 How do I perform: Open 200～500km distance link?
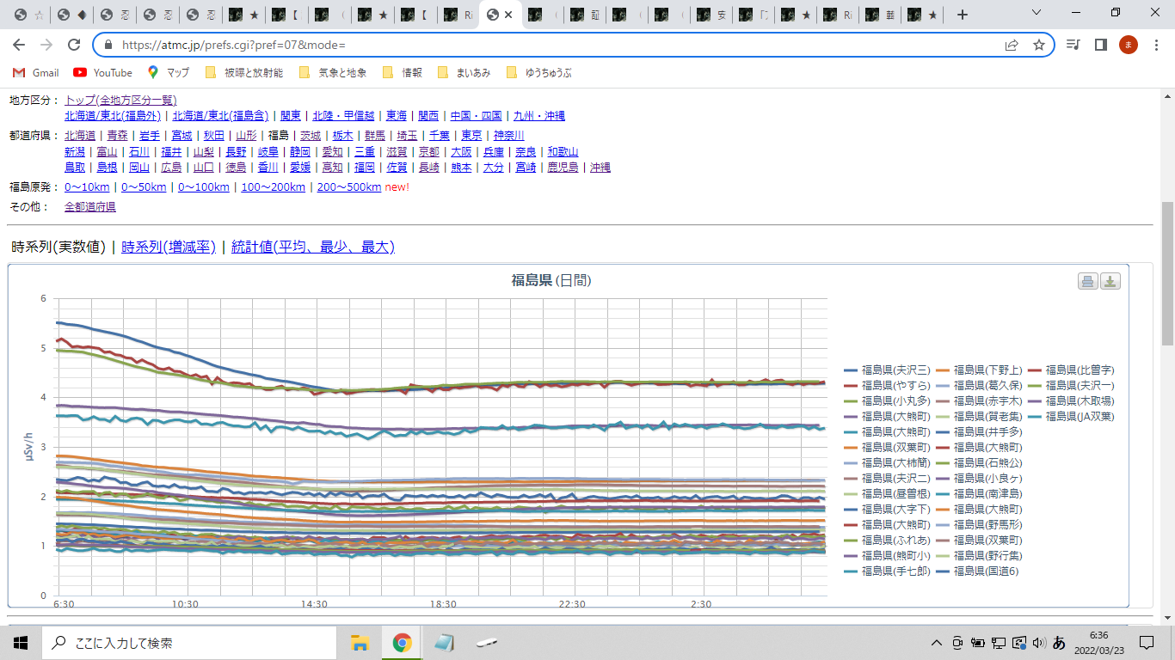pyautogui.click(x=349, y=186)
